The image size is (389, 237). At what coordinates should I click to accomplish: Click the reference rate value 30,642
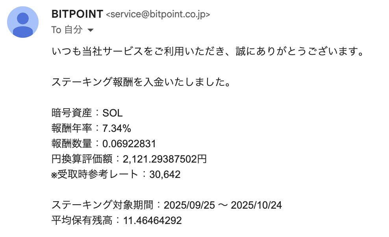[x=165, y=174]
